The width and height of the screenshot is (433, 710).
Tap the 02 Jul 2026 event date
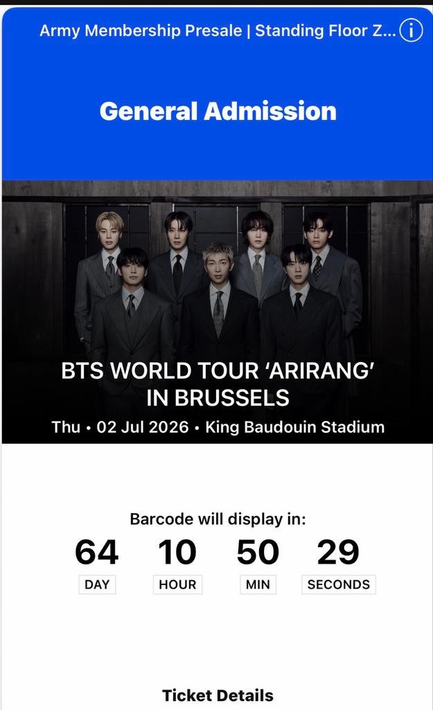[x=147, y=427]
